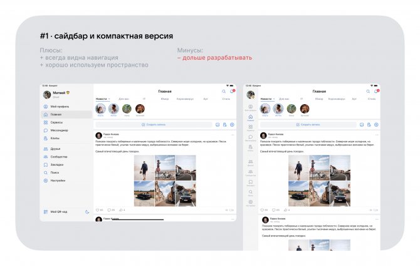This screenshot has width=420, height=266.
Task: Click communities icon in the compact mockup sidebar
Action: (251, 173)
